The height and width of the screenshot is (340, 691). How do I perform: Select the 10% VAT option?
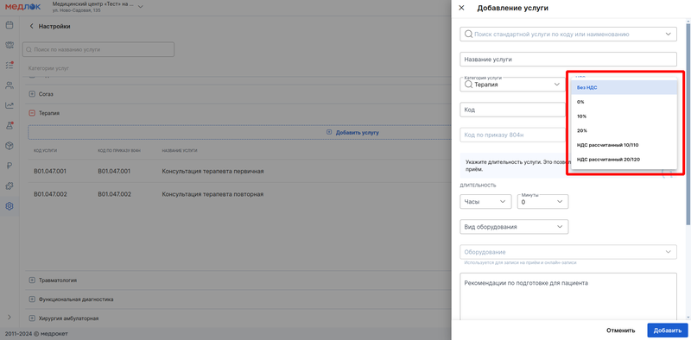[624, 116]
